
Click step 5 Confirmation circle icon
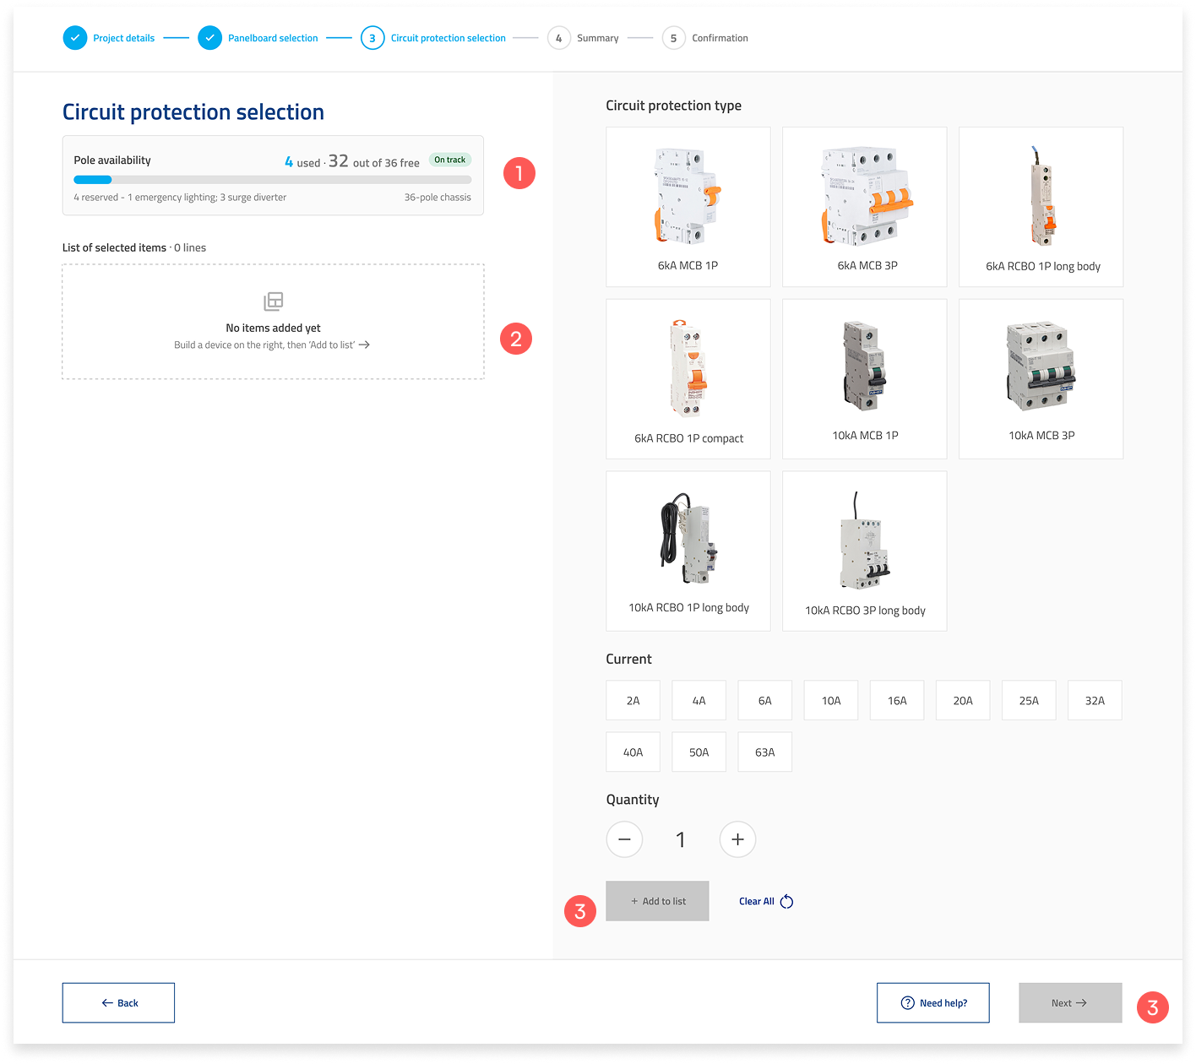(x=674, y=38)
